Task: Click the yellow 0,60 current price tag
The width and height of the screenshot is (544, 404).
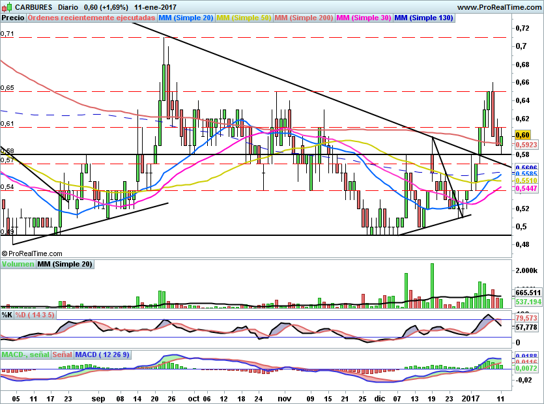Action: click(522, 134)
